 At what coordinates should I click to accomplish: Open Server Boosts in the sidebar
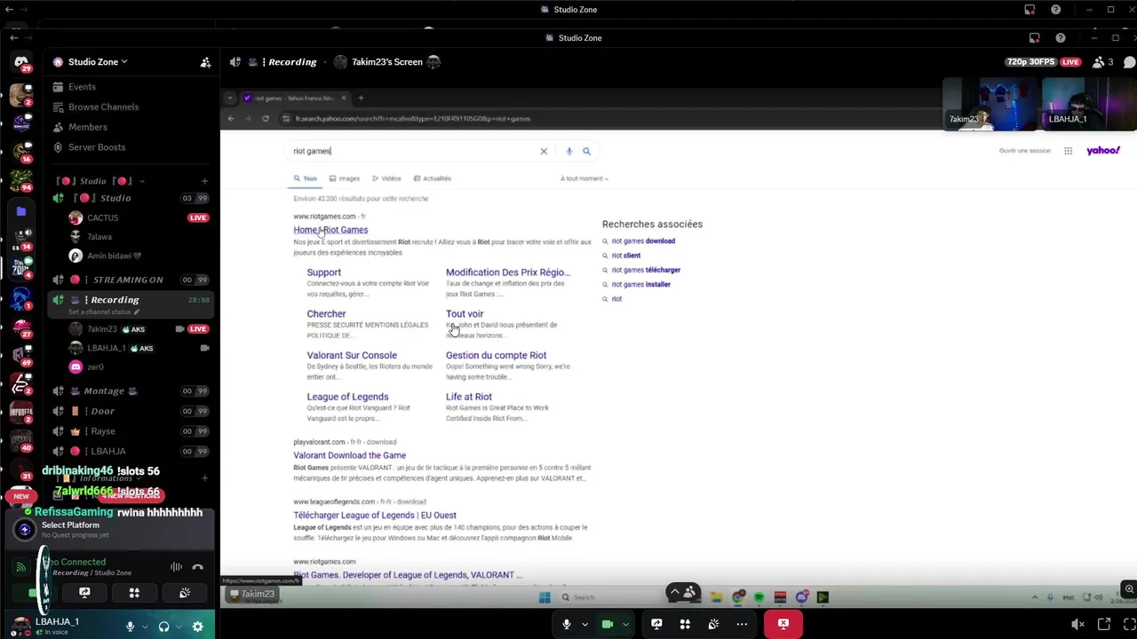click(x=96, y=147)
